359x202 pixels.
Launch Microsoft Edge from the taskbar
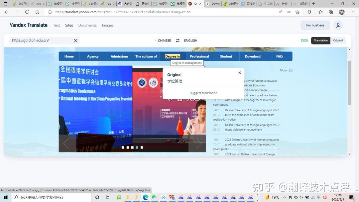[145, 197]
